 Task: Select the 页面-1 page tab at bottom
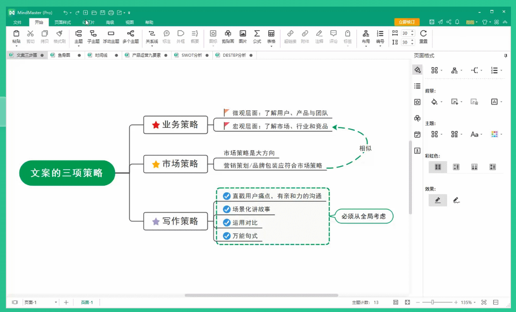pos(87,303)
